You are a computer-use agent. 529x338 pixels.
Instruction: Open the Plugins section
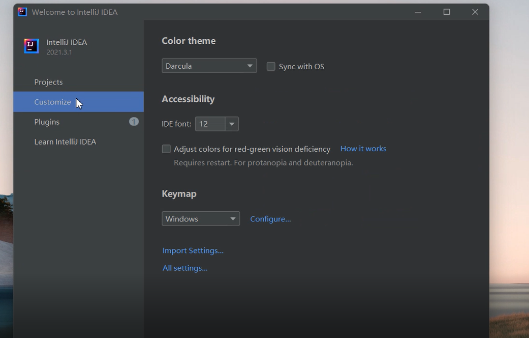[78, 122]
